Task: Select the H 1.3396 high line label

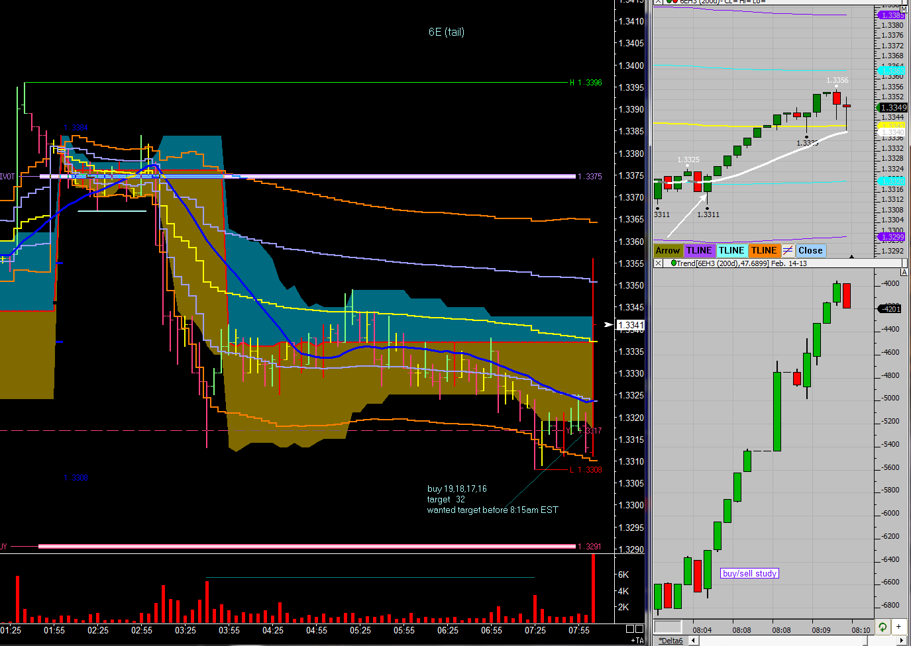Action: coord(586,83)
